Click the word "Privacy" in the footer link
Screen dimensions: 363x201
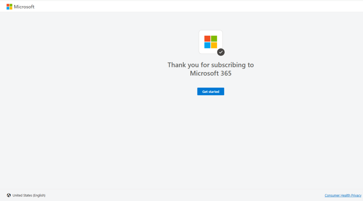356,195
